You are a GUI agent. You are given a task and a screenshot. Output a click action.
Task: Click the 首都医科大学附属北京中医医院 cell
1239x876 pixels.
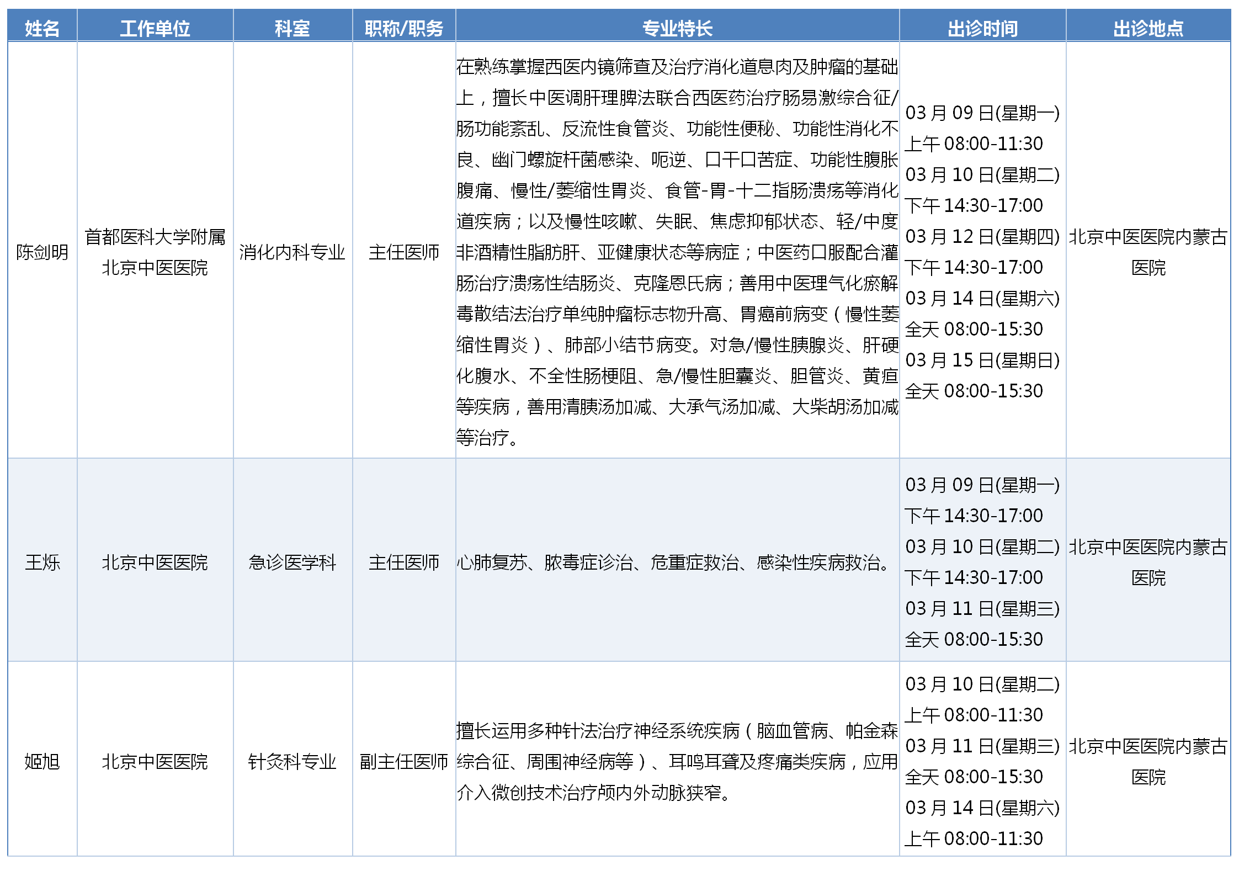click(x=155, y=252)
